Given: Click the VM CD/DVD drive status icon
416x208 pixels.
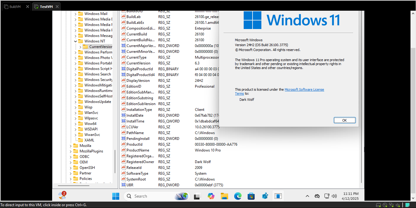Looking at the screenshot, I should point(385,205).
